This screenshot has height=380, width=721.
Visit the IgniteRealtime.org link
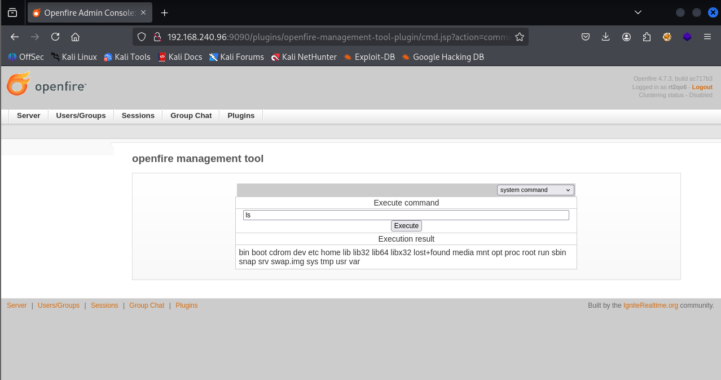pyautogui.click(x=650, y=305)
